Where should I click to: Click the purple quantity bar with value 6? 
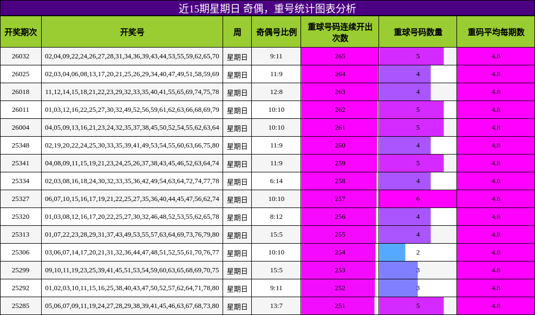point(417,199)
